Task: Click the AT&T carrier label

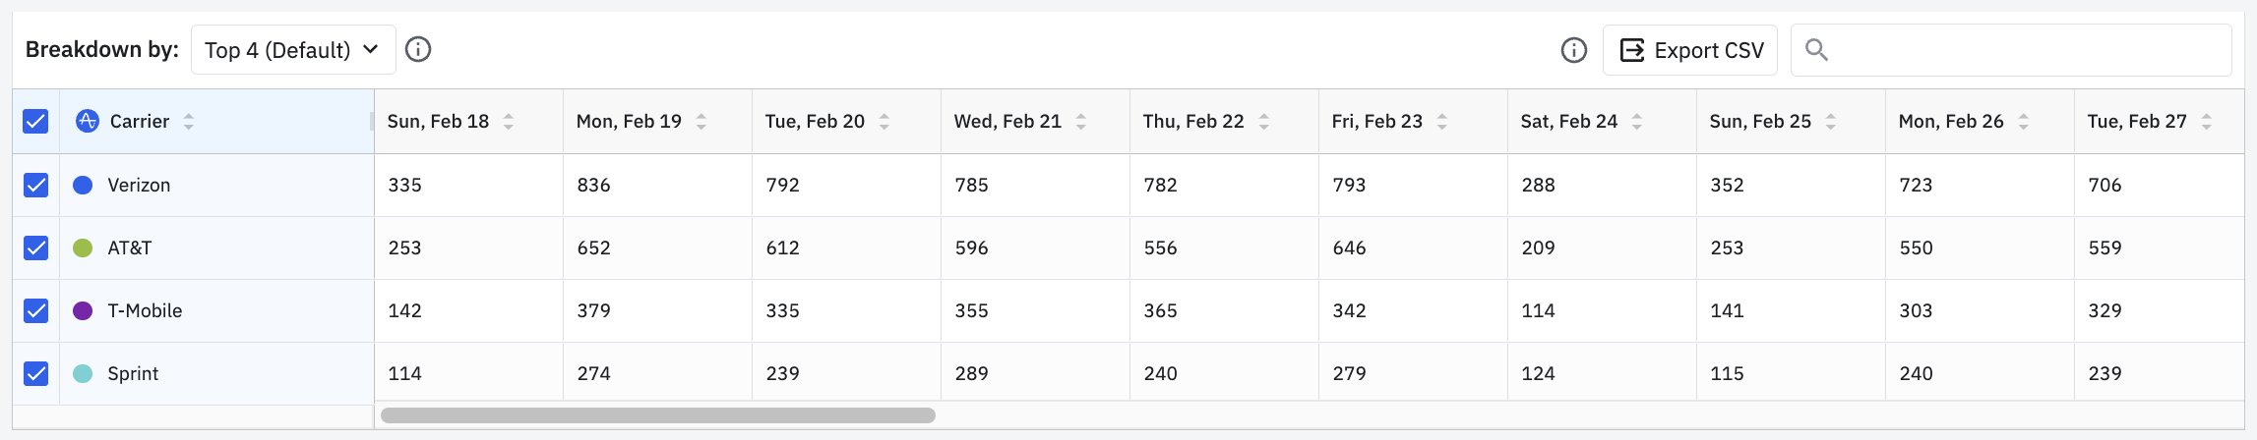Action: point(130,247)
